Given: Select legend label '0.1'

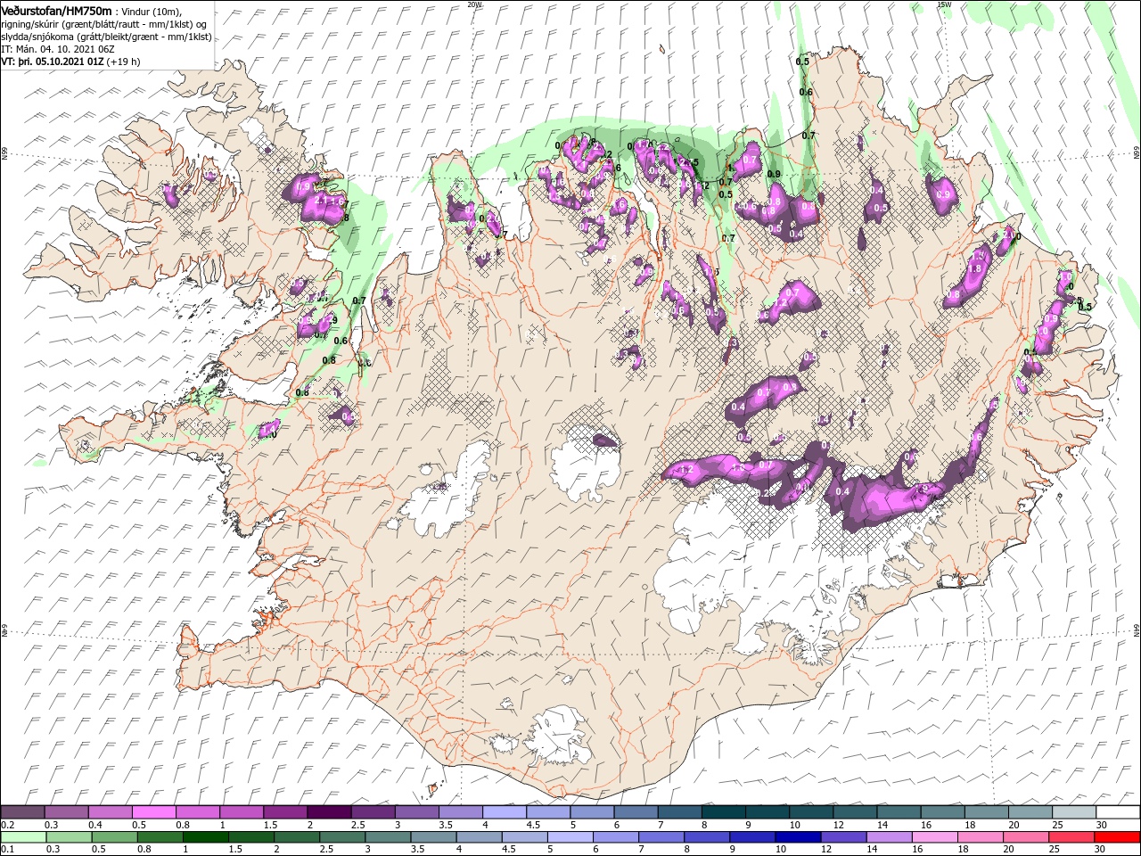Looking at the screenshot, I should tap(6, 850).
